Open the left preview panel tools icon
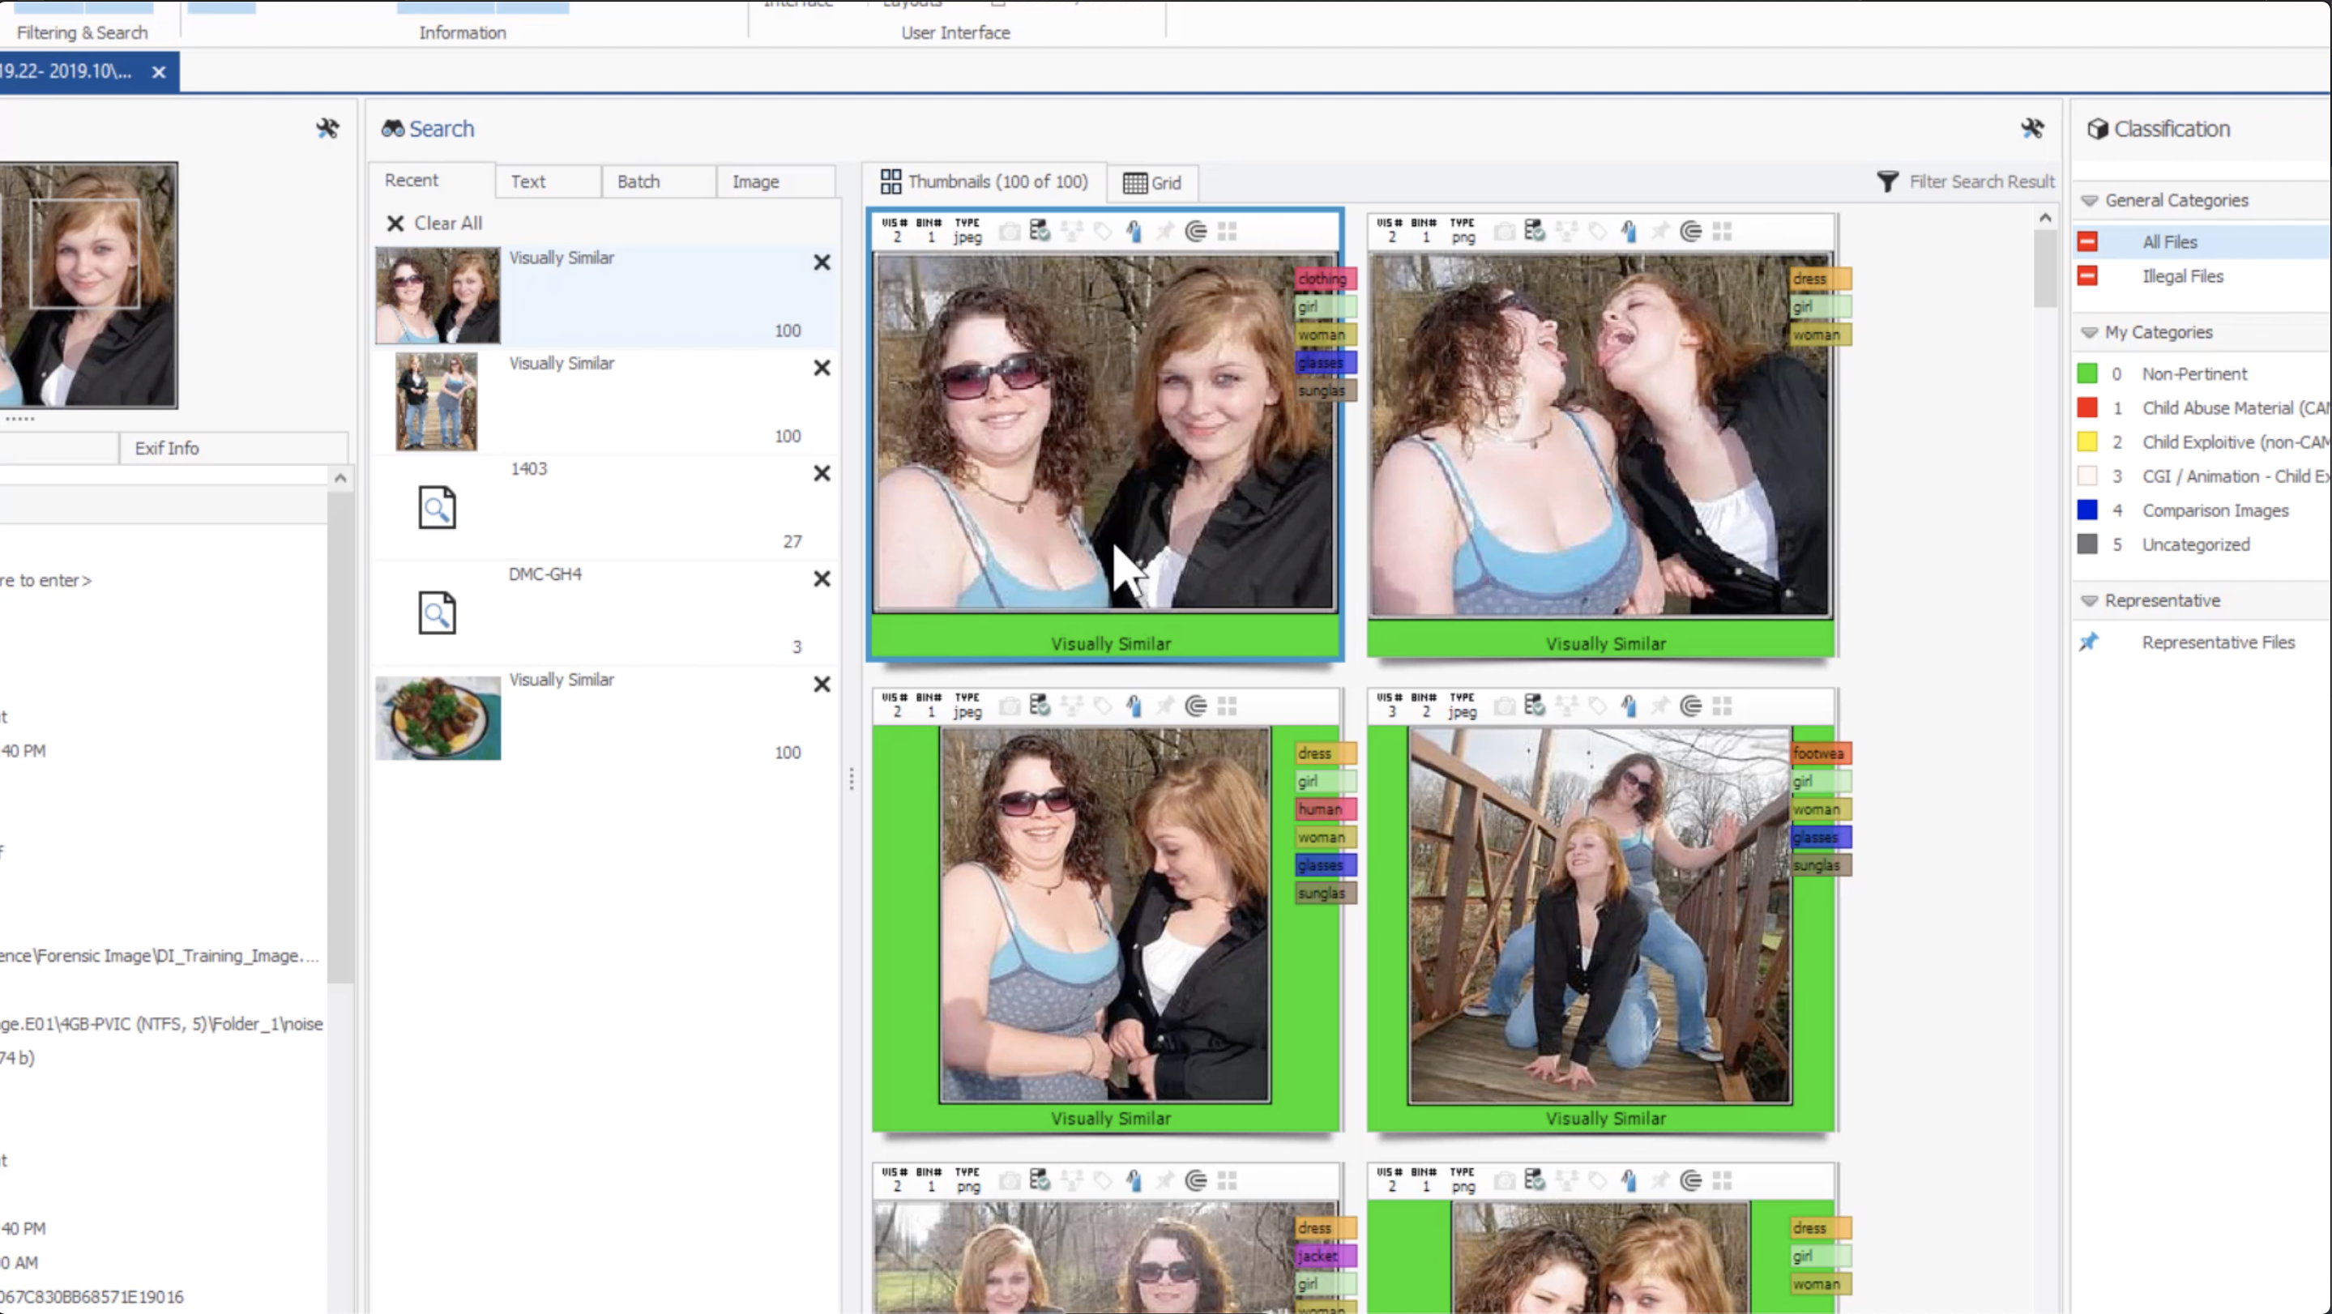Image resolution: width=2332 pixels, height=1314 pixels. (327, 129)
